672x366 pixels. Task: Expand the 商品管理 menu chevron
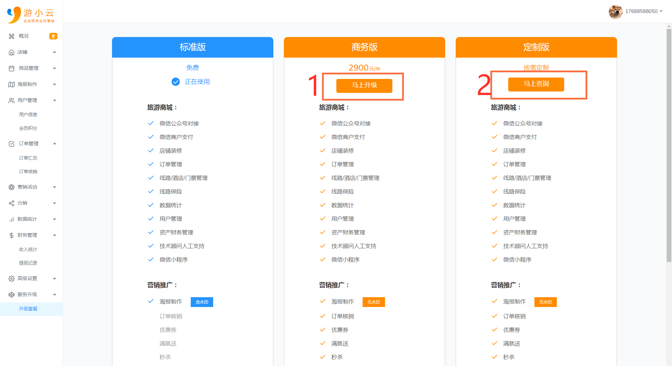55,68
